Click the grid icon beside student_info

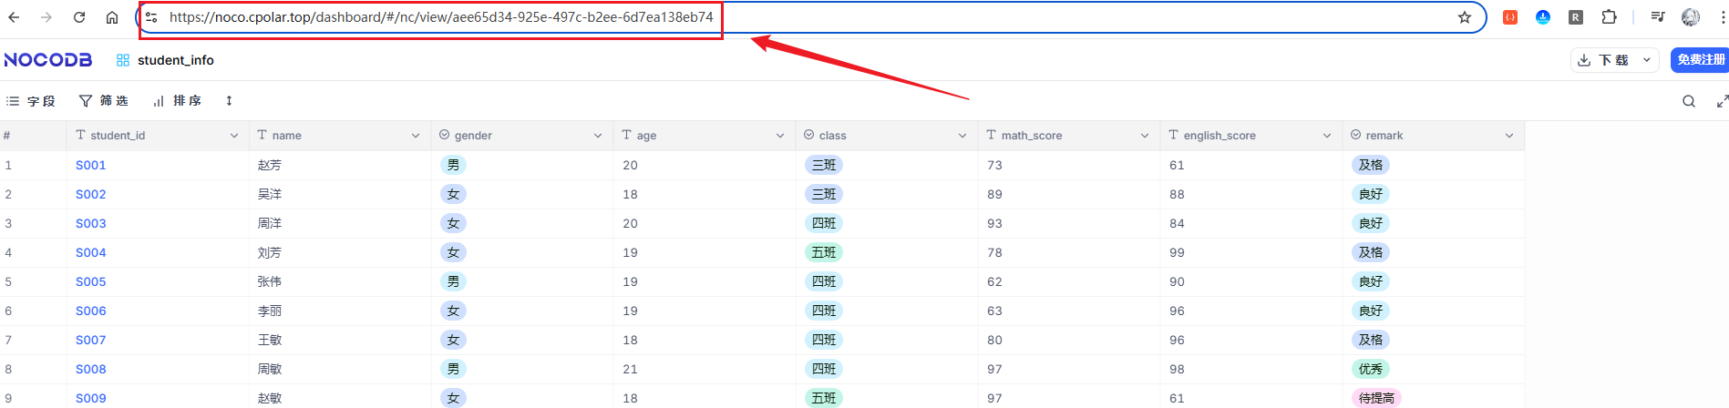(x=123, y=60)
